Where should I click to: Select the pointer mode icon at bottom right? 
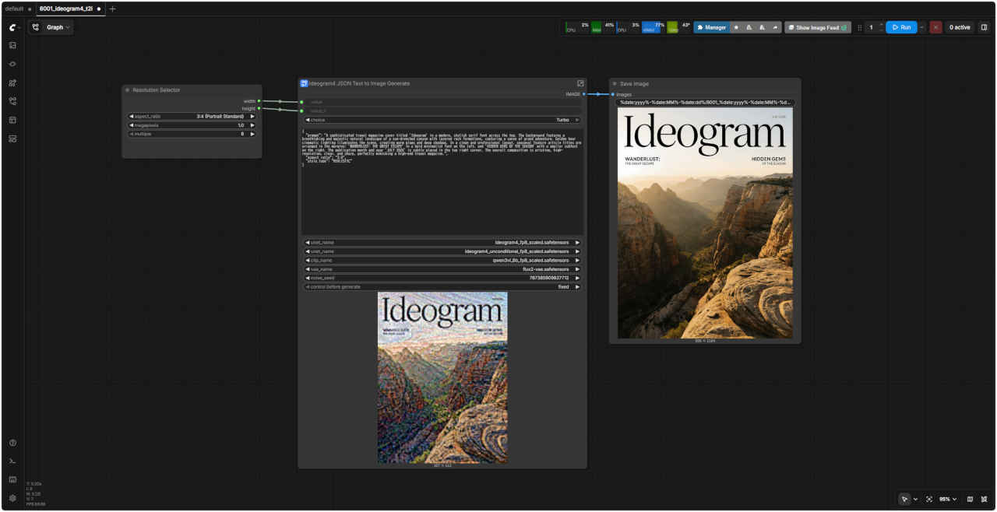(x=904, y=499)
